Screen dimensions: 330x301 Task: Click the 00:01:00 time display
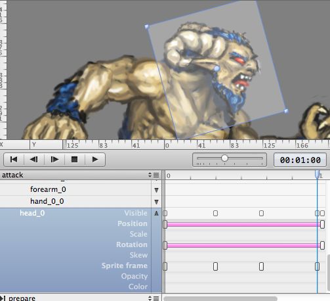300,160
